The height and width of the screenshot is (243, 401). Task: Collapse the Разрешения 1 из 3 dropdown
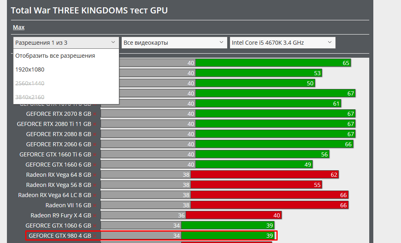click(x=66, y=43)
